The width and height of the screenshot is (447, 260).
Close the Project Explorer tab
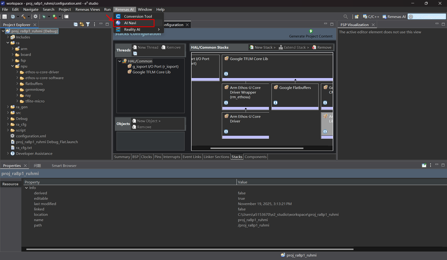tap(35, 25)
